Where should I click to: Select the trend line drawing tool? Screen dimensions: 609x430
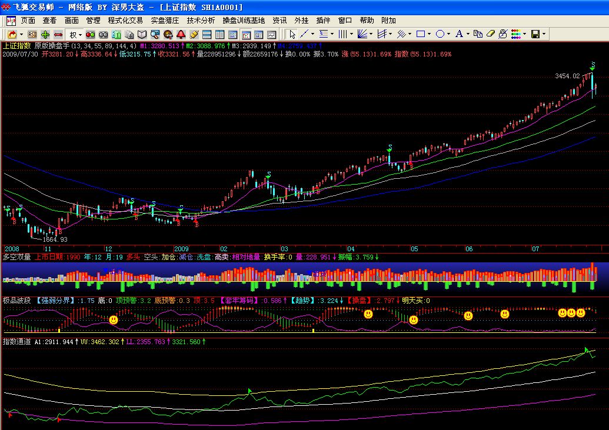coord(304,34)
